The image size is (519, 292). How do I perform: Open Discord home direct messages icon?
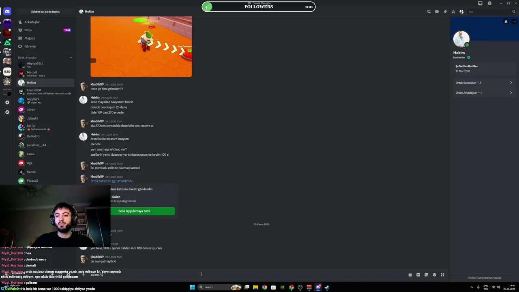pos(7,11)
